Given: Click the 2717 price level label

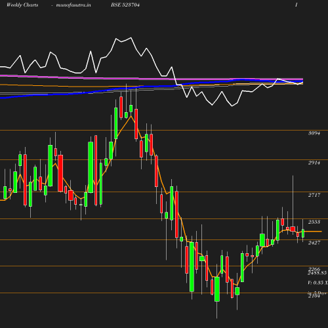Looking at the screenshot, I should (x=314, y=195).
